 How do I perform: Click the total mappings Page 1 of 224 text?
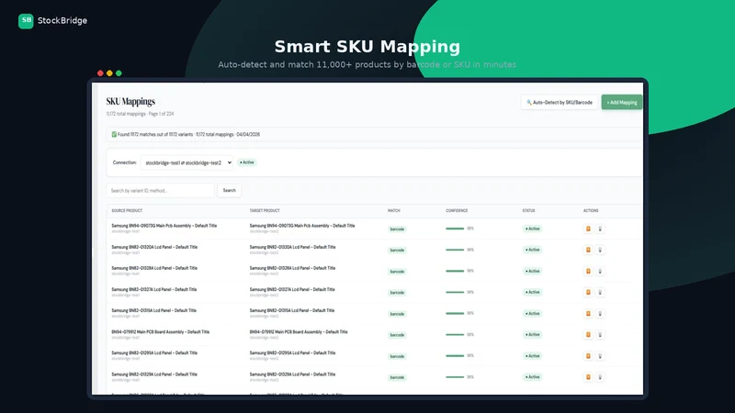140,114
